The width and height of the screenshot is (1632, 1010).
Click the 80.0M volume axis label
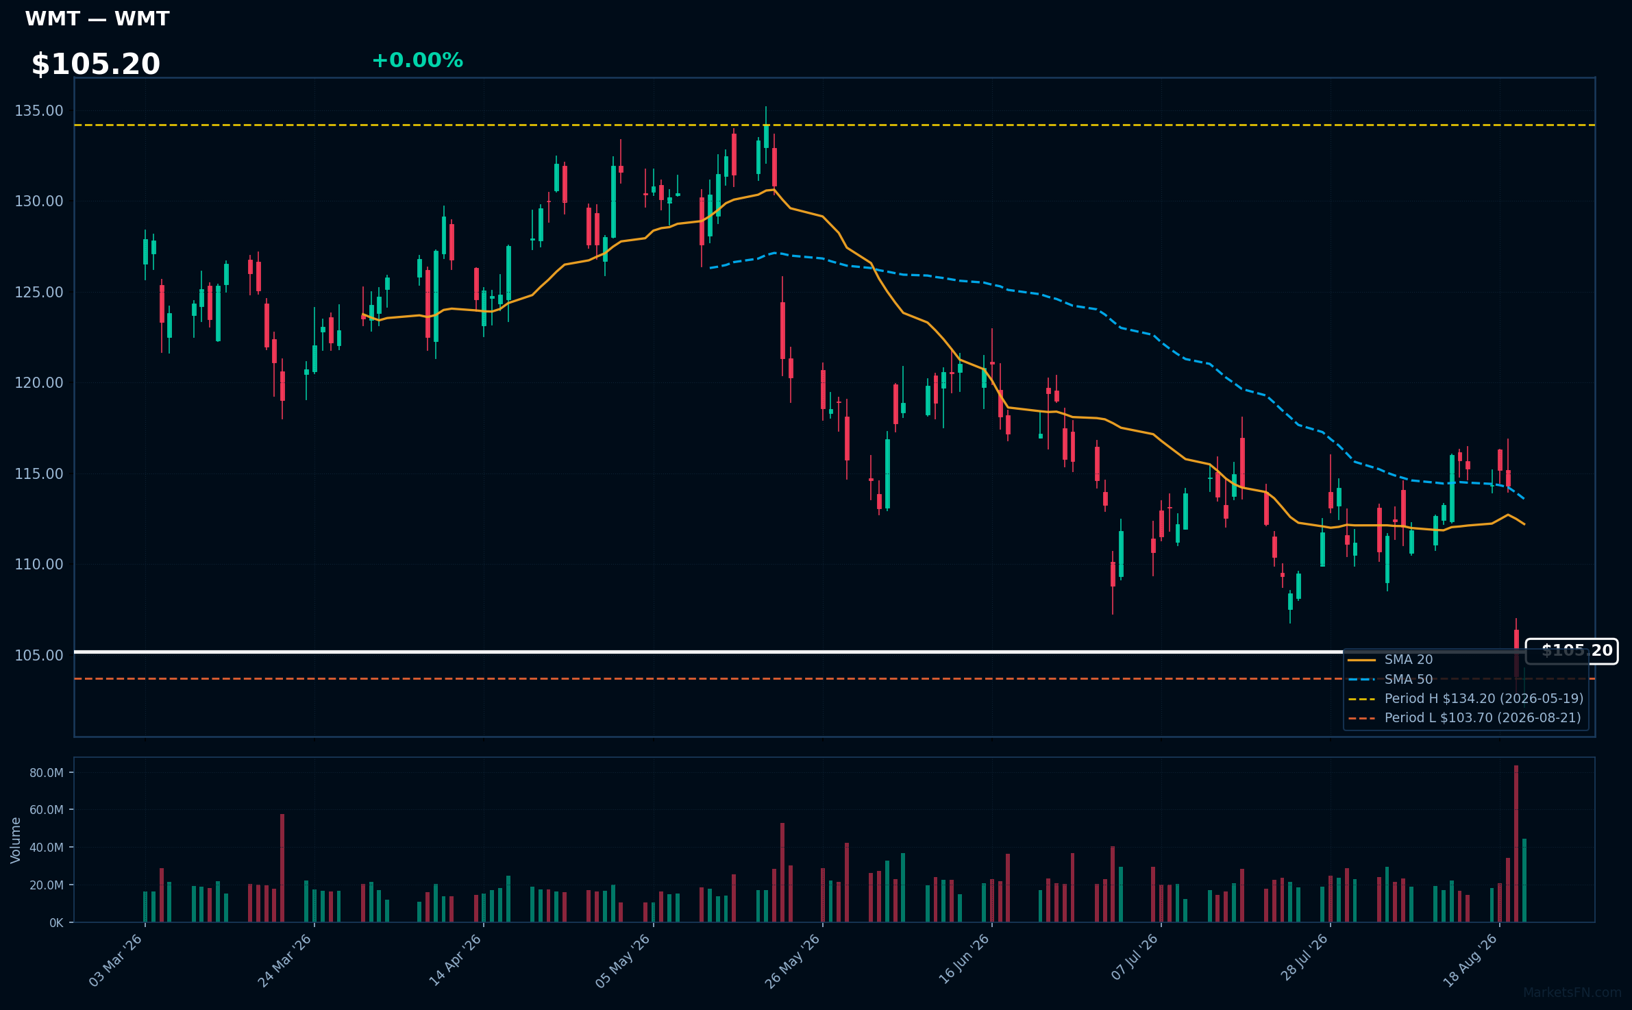pyautogui.click(x=47, y=773)
